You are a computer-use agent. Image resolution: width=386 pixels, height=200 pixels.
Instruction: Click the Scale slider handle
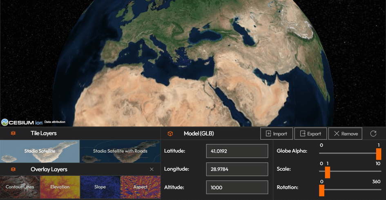pos(327,172)
